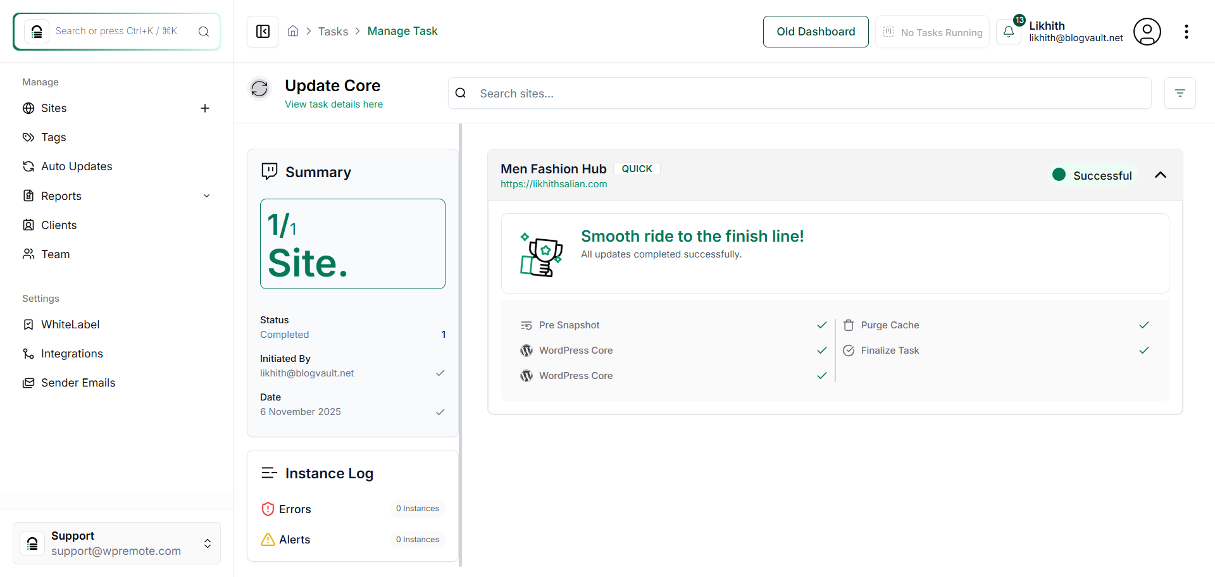The height and width of the screenshot is (577, 1215).
Task: Open Integrations settings
Action: 72,353
